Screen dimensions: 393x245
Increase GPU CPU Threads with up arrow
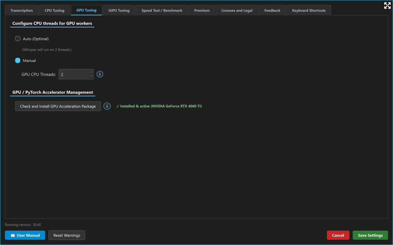91,72
